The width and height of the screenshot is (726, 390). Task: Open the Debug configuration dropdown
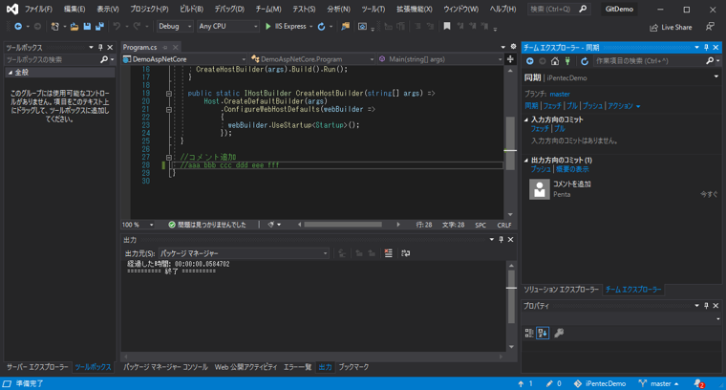(175, 27)
